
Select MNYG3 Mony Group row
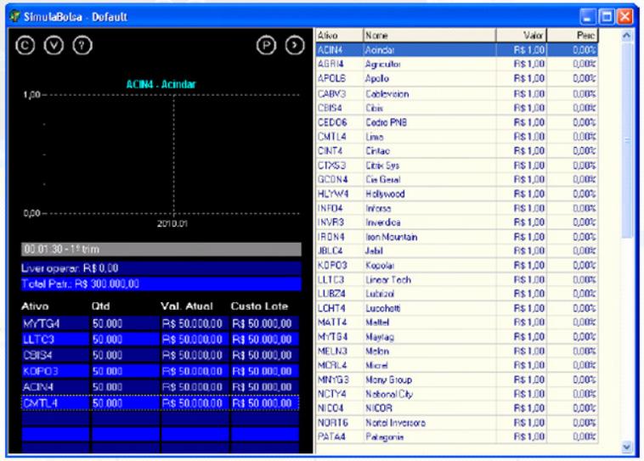(457, 379)
